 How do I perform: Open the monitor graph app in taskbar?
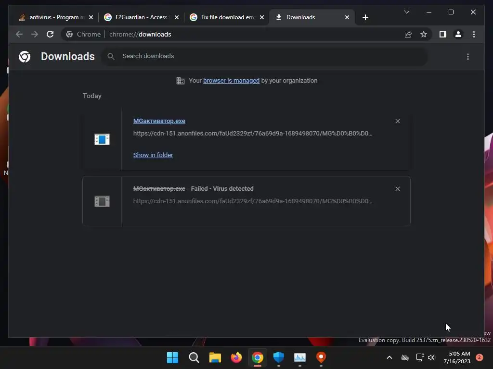(x=299, y=357)
